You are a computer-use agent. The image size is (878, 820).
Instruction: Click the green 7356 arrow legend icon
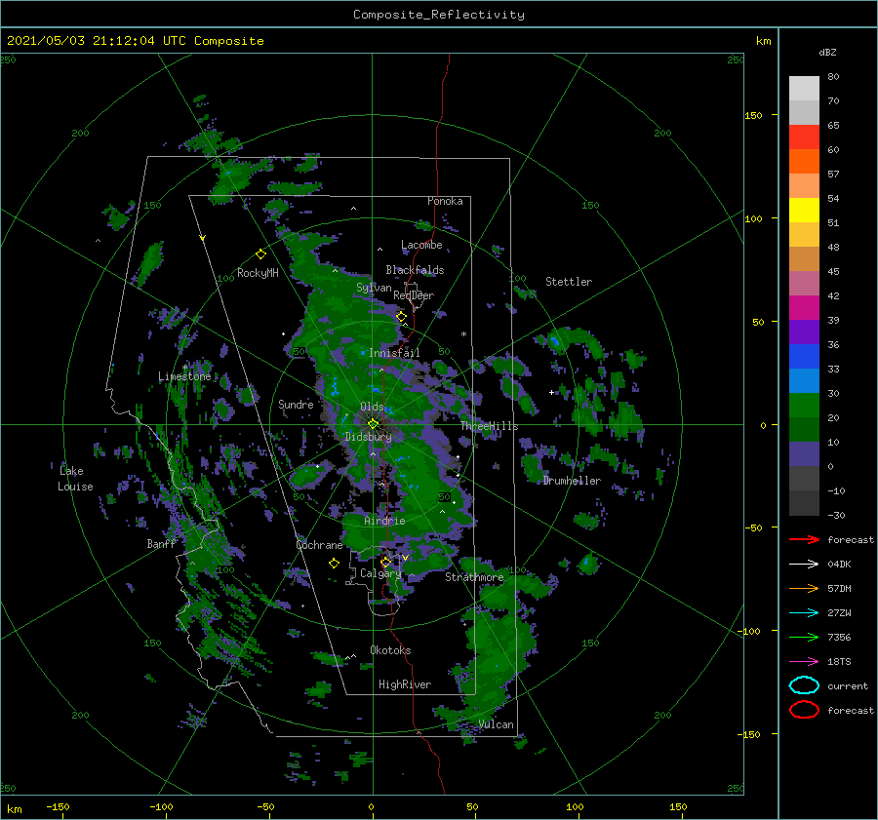point(804,637)
